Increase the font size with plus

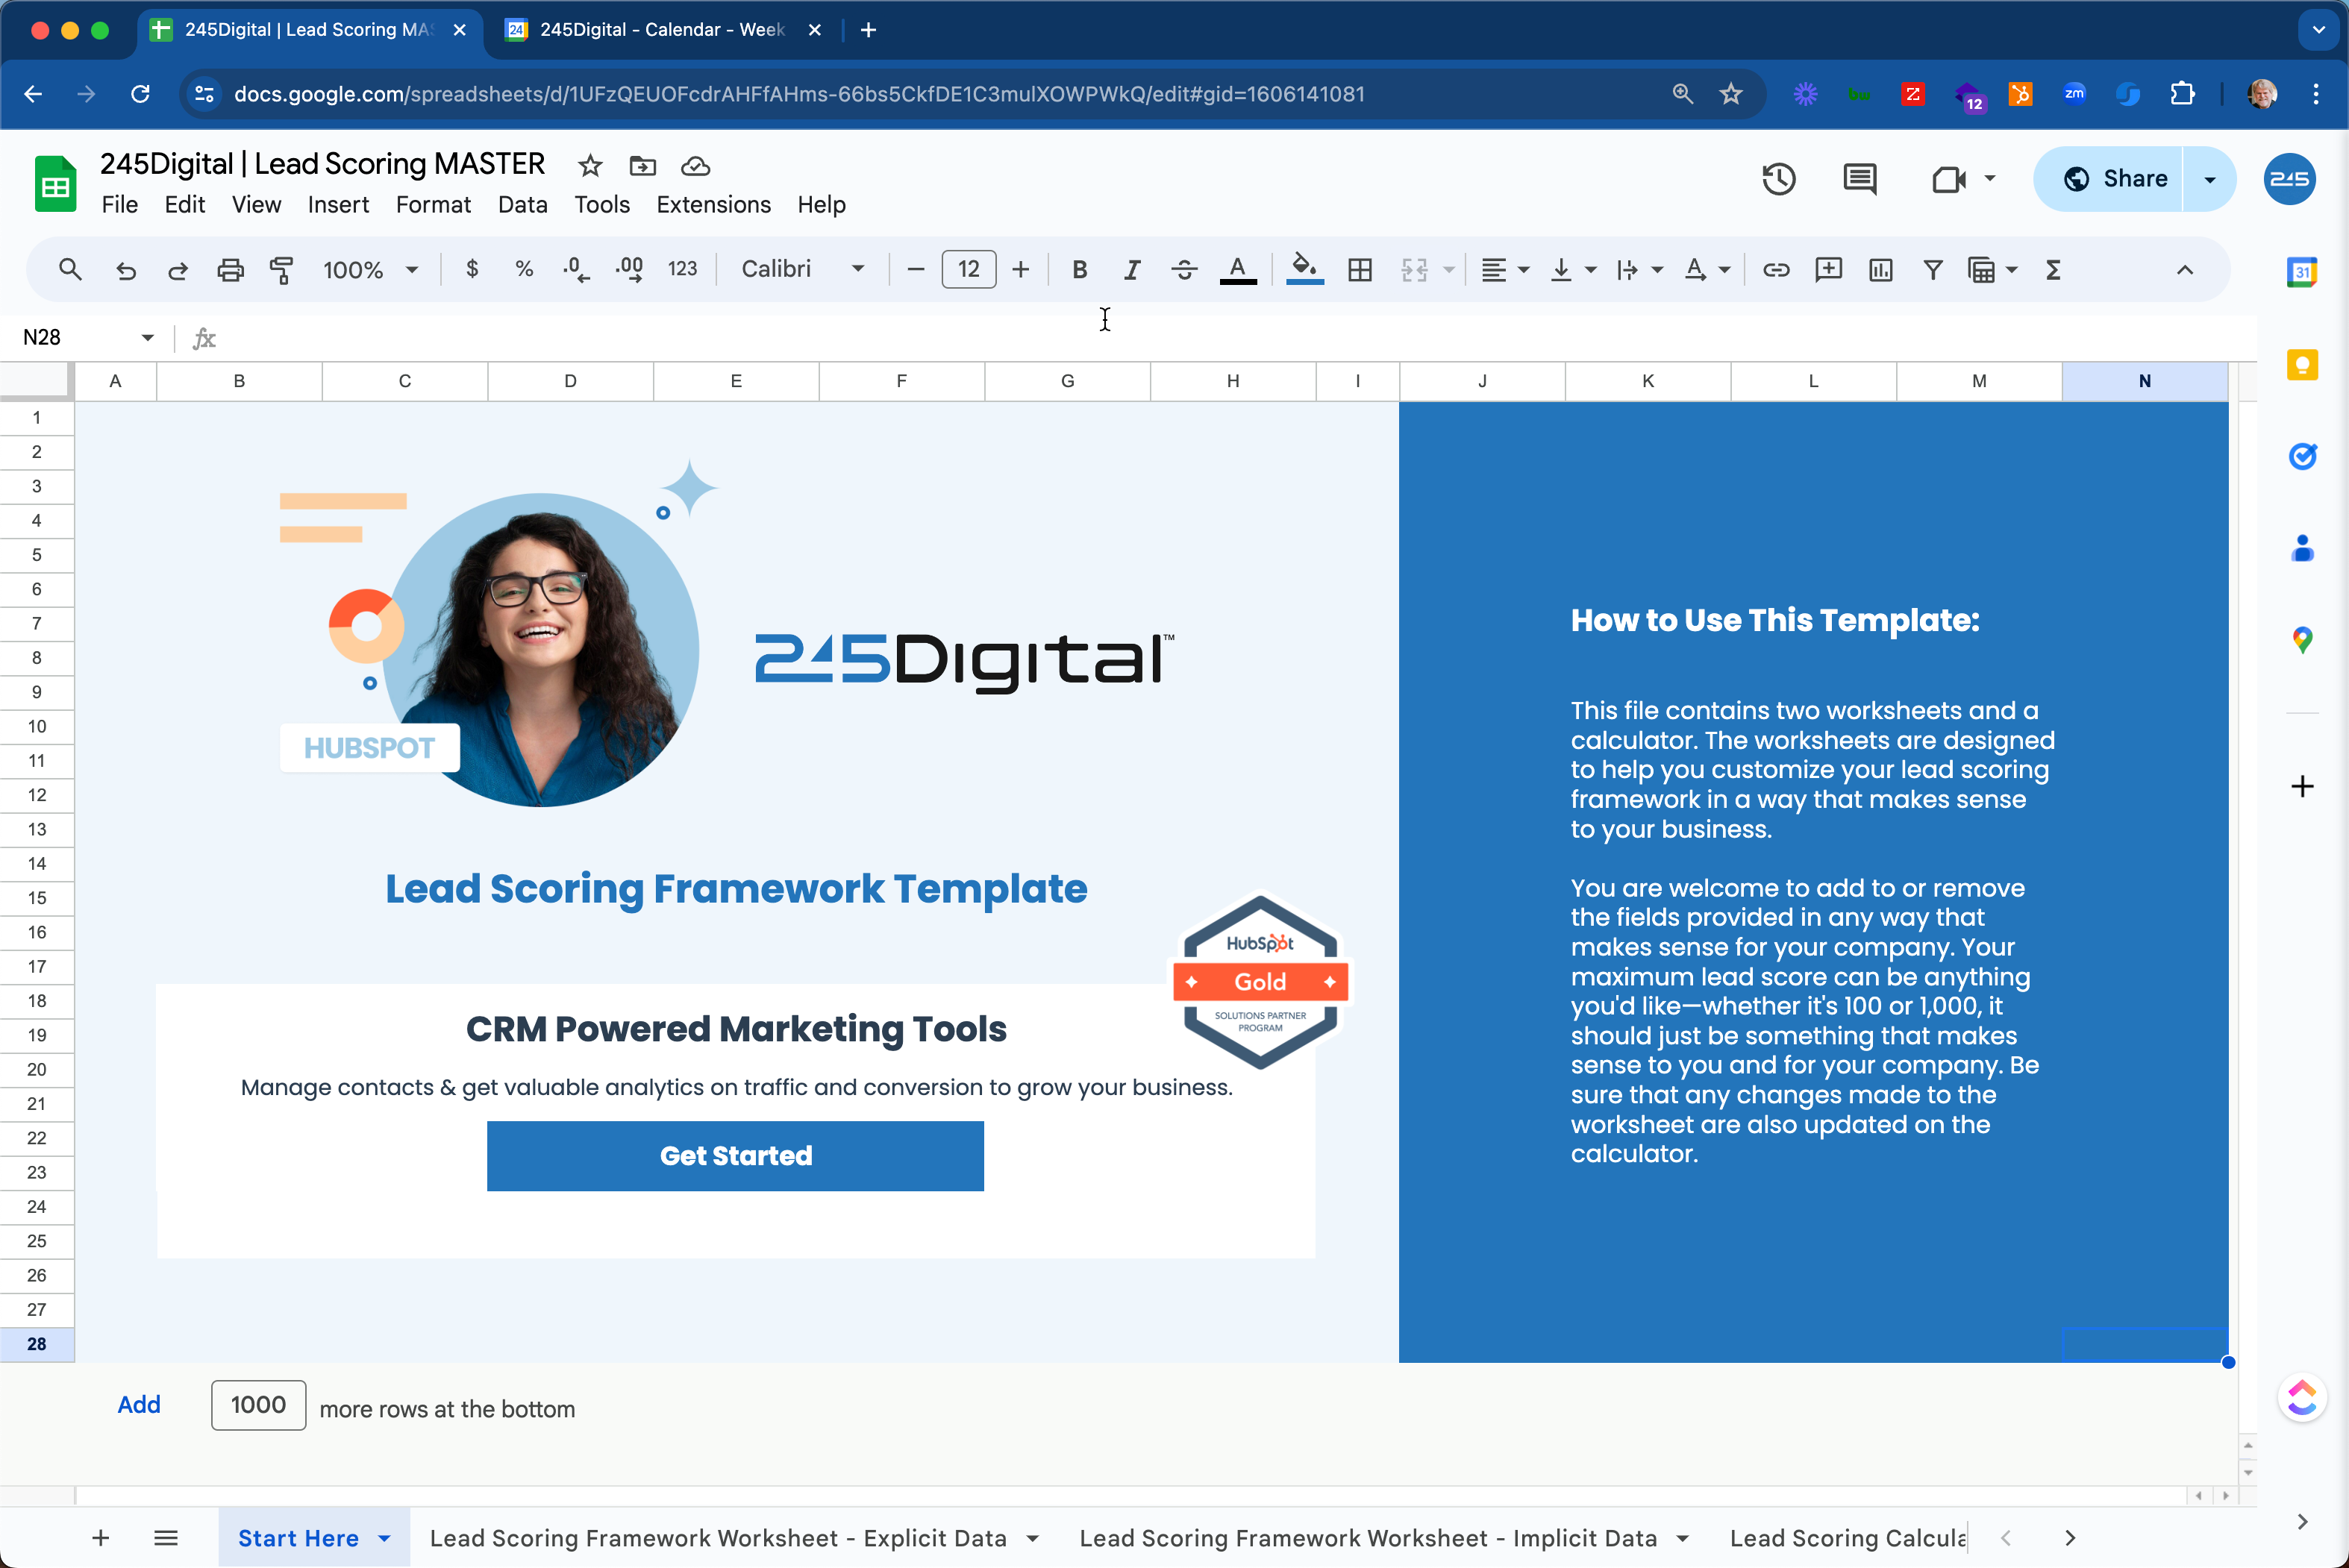(1020, 270)
